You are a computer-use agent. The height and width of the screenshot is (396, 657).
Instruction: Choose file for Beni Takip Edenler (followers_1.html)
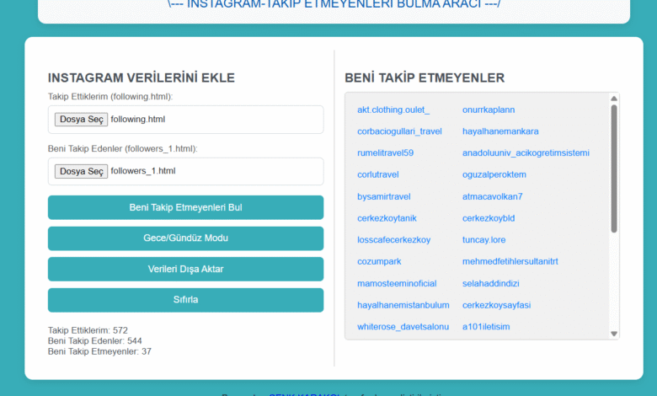(x=81, y=171)
